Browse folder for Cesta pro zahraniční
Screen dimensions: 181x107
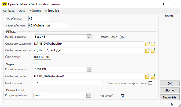tap(147, 50)
